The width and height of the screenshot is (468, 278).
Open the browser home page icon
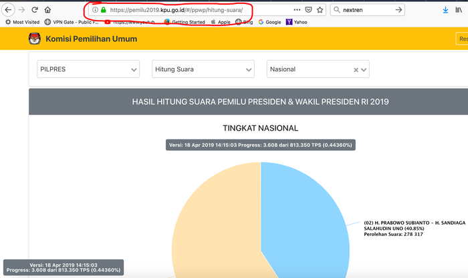coord(47,10)
